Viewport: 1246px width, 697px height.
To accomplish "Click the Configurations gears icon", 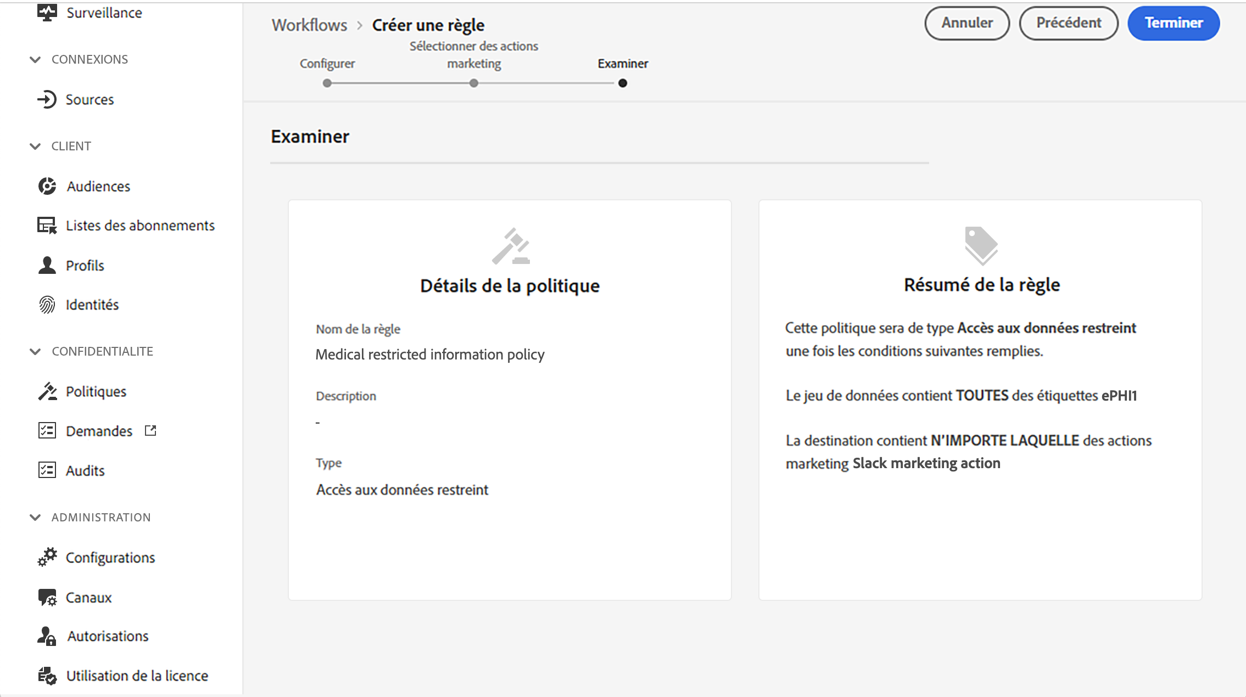I will [47, 557].
